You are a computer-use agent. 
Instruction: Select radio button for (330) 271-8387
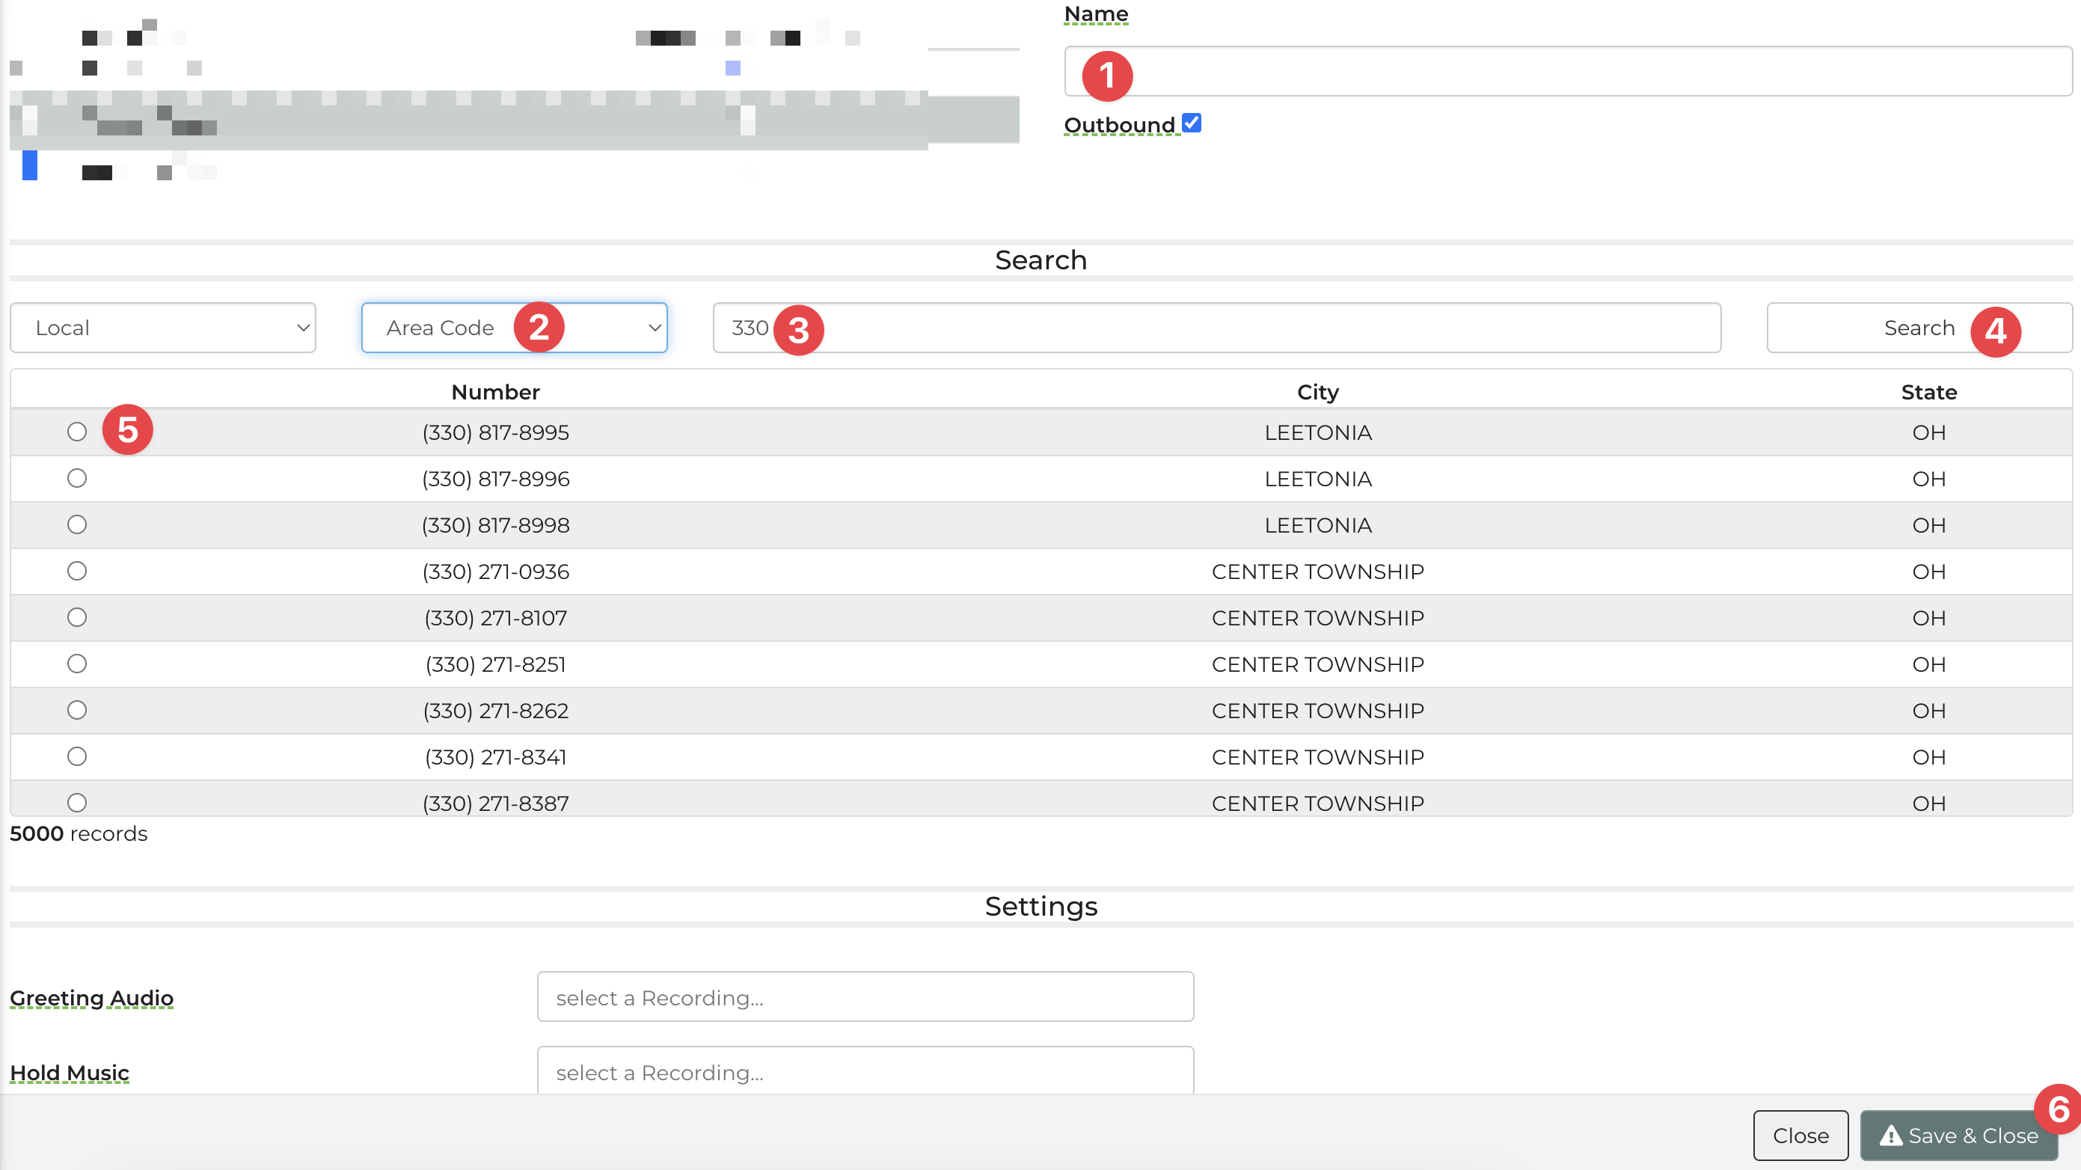[x=77, y=803]
